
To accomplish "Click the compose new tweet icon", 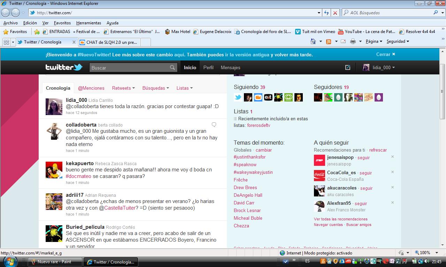I will pyautogui.click(x=347, y=67).
